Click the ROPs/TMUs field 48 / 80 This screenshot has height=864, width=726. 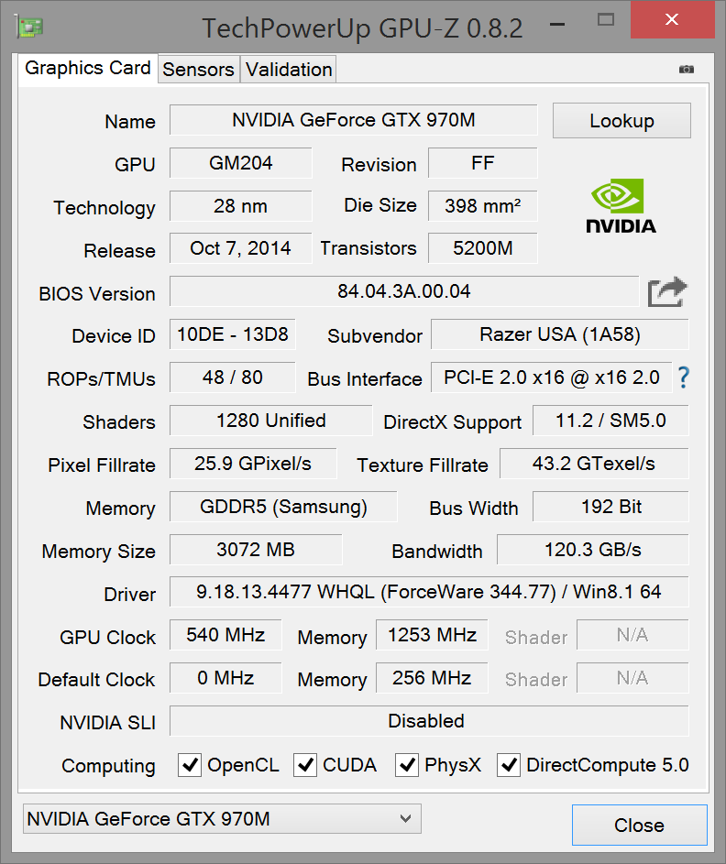[233, 377]
